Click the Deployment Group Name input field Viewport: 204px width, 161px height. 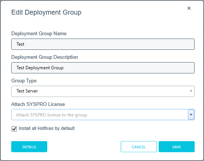tap(103, 44)
